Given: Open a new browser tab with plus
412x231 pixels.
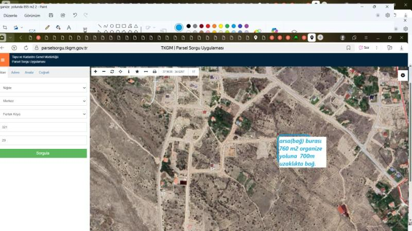Looking at the screenshot, I should 320,37.
